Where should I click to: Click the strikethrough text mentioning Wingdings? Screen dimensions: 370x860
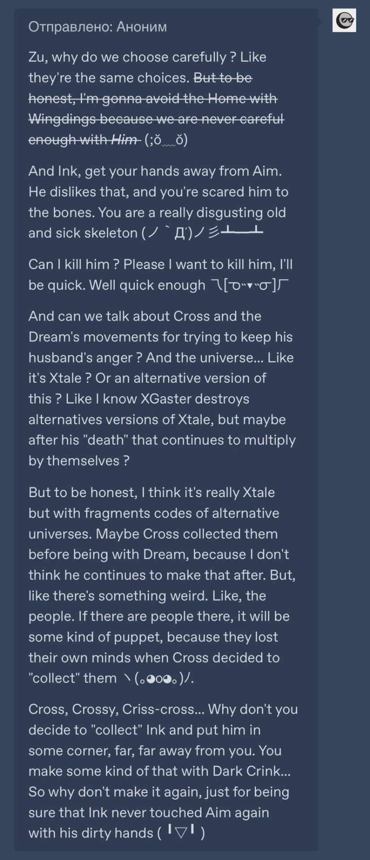[x=156, y=119]
